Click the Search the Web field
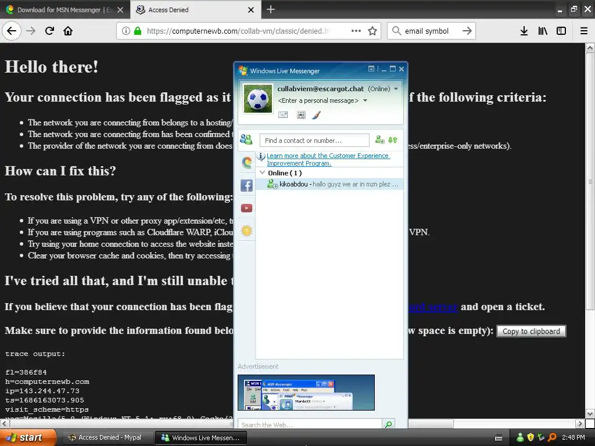Viewport: 595px width, 446px height. 310,425
